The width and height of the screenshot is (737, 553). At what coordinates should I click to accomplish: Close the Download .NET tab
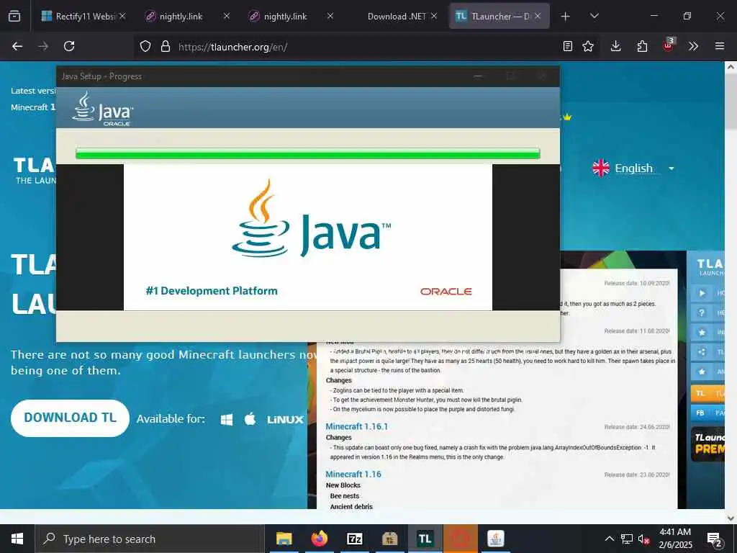coord(434,16)
